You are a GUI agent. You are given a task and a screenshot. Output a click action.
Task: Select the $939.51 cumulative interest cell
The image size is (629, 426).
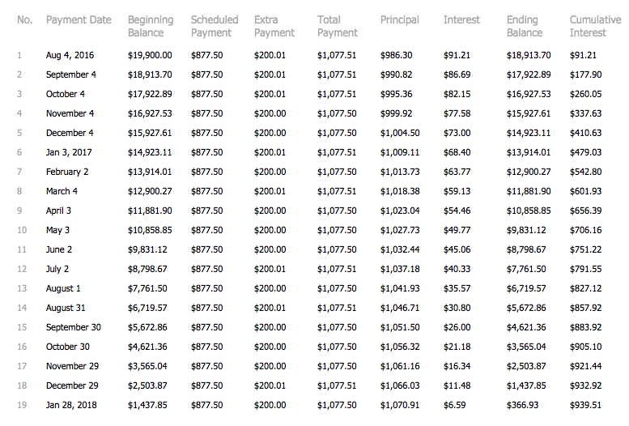point(585,405)
